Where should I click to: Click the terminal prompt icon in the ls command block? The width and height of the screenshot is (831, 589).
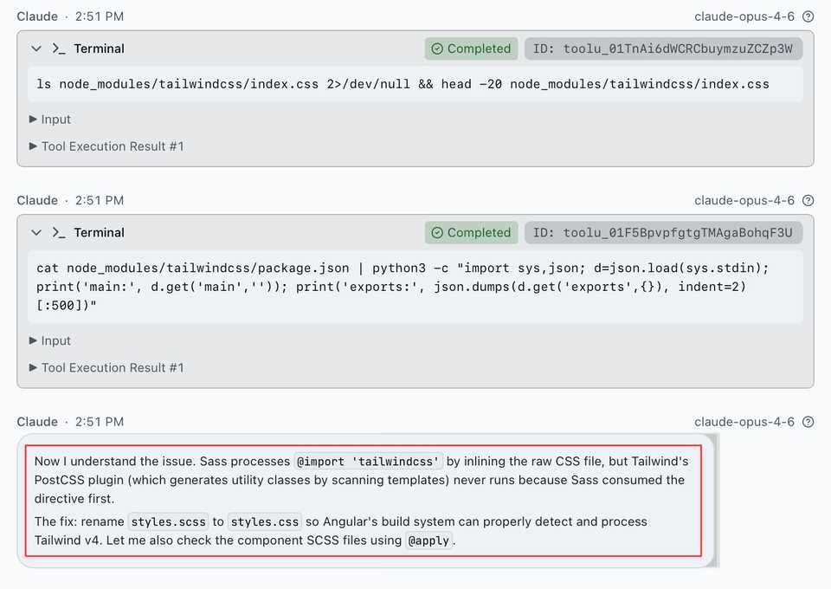tap(59, 49)
